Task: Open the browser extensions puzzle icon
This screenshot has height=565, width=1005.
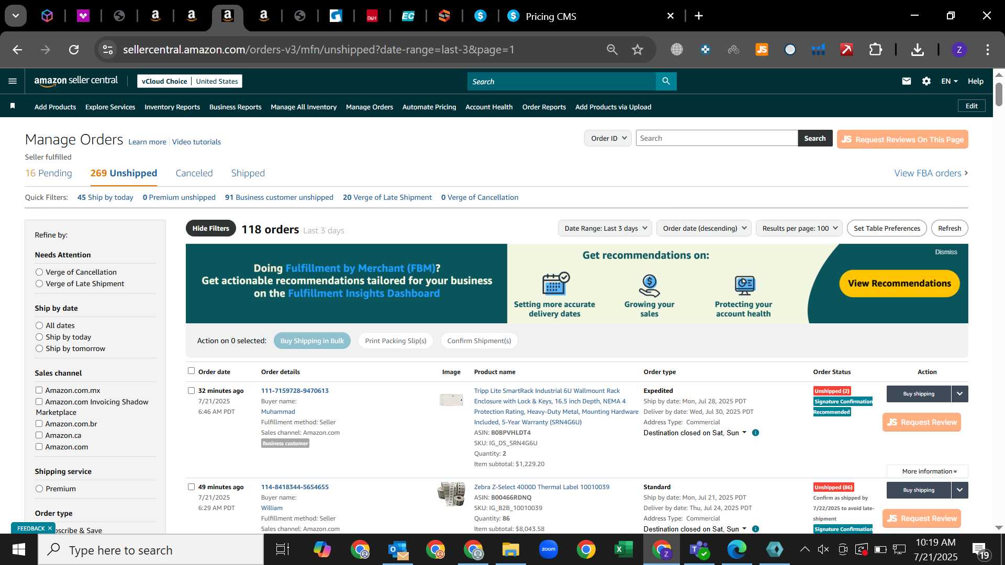Action: pyautogui.click(x=876, y=50)
